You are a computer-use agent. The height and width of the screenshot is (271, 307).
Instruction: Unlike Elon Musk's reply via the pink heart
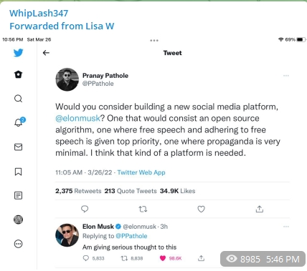[163, 258]
